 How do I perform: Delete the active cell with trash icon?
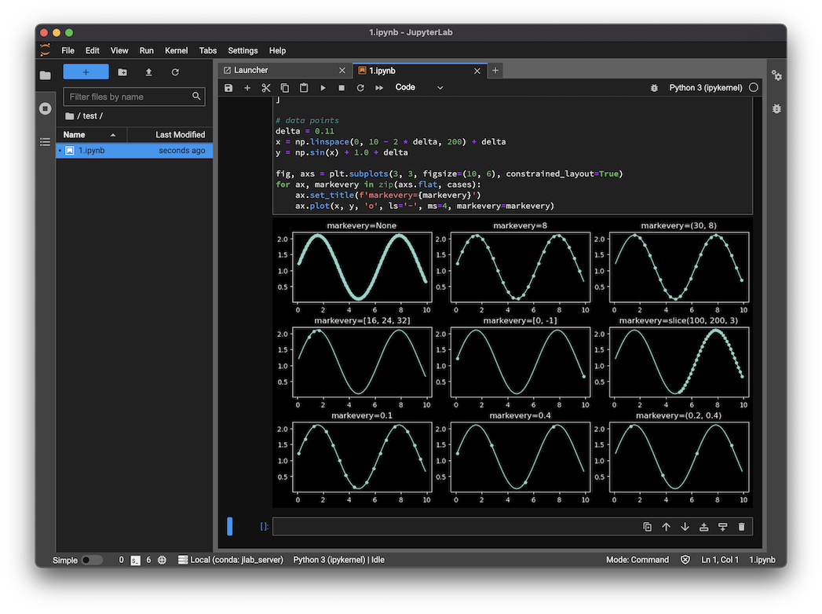(741, 527)
